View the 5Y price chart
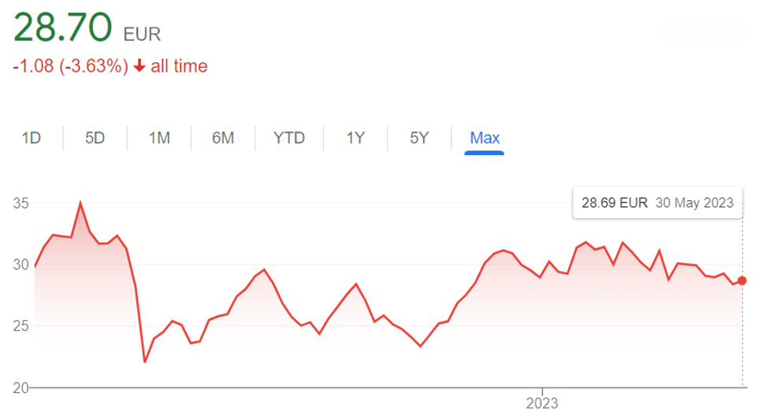 click(x=419, y=139)
